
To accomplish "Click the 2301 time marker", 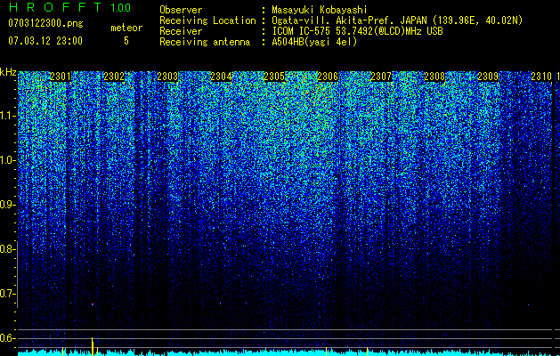I will pos(61,77).
